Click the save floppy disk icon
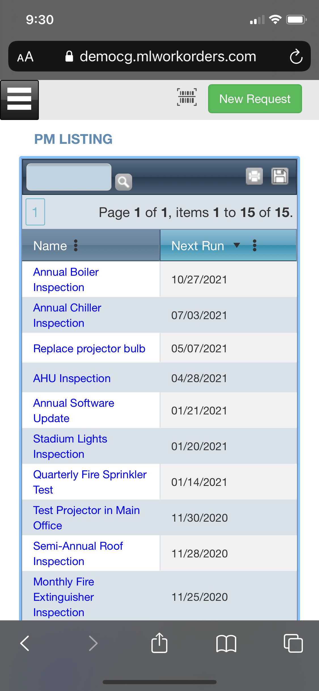319x691 pixels. click(280, 176)
